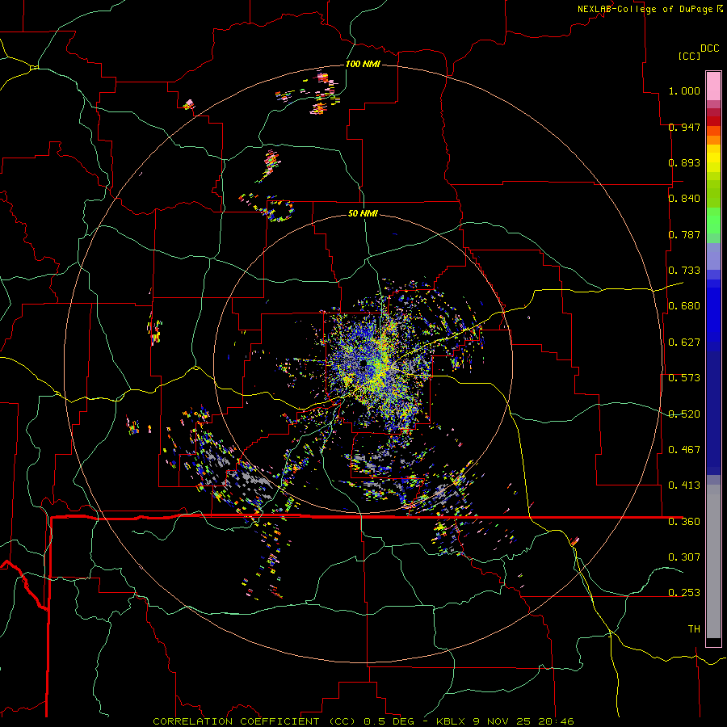Click the Correlation Coefficient KBLX caption text

coord(363,721)
